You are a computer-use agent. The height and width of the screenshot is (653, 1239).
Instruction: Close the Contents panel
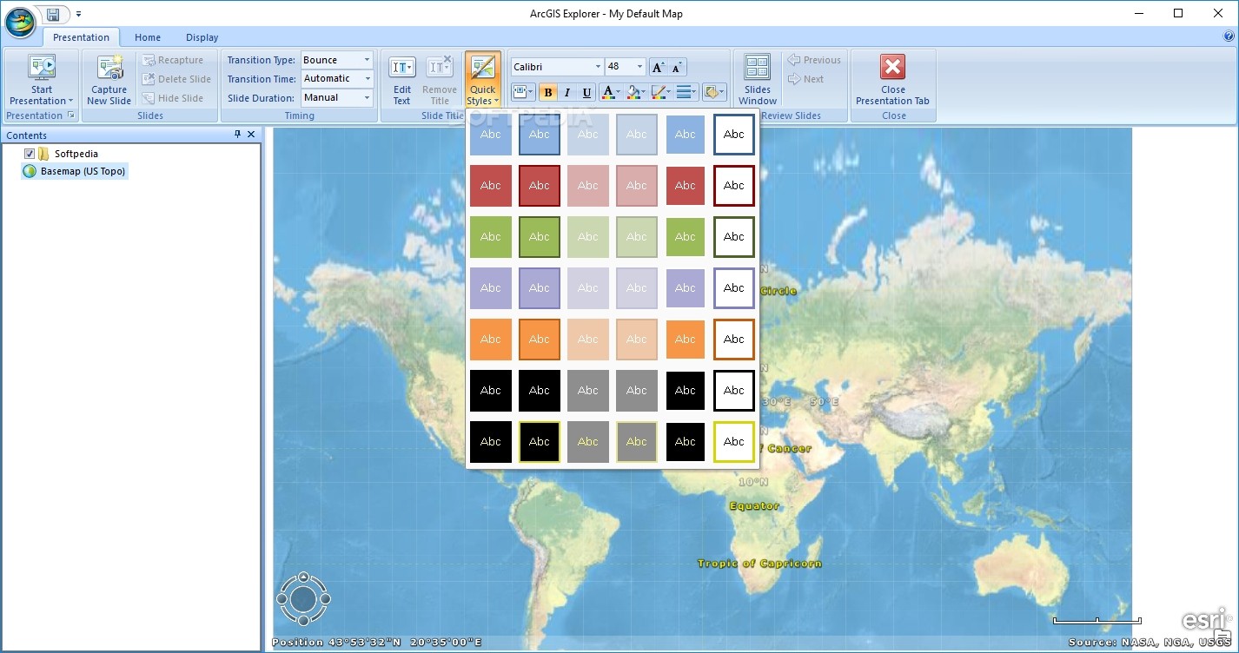point(251,135)
